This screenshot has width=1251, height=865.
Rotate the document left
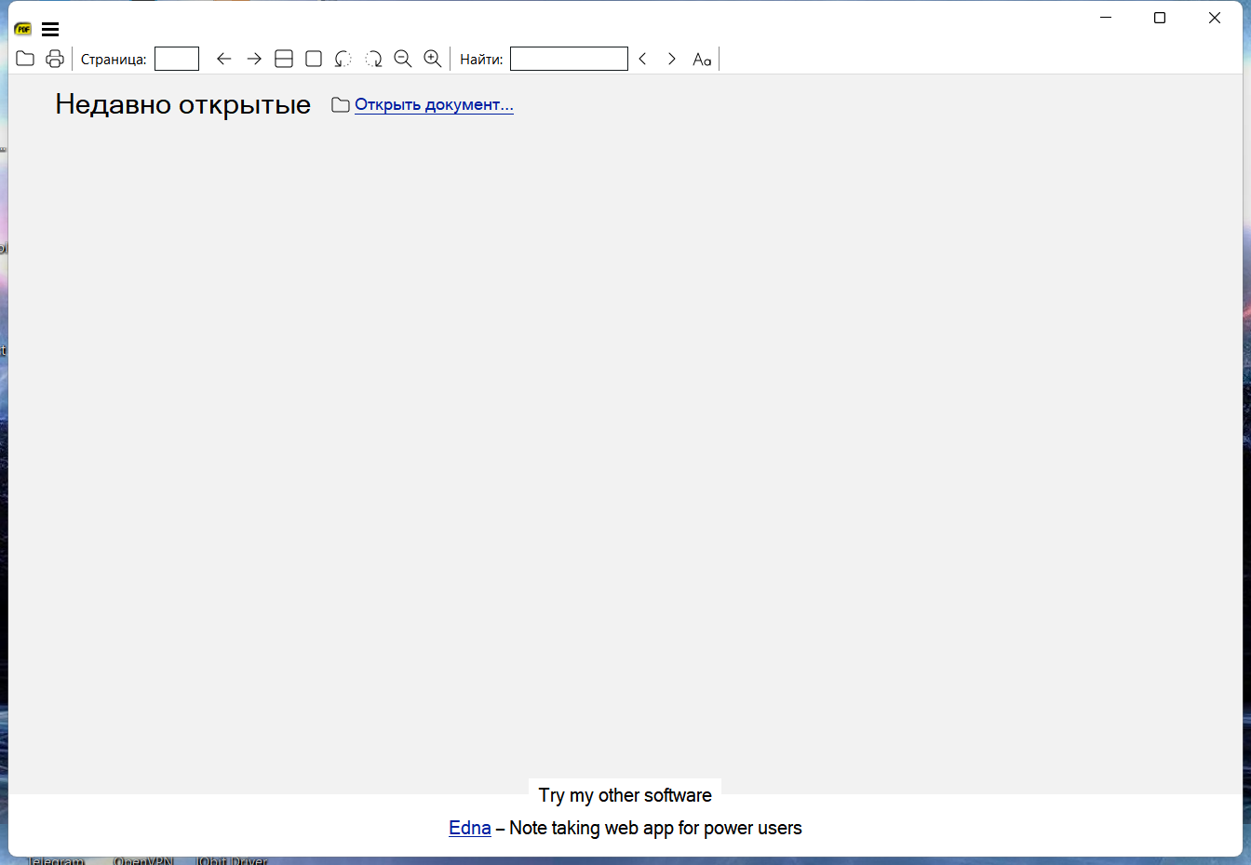[343, 59]
